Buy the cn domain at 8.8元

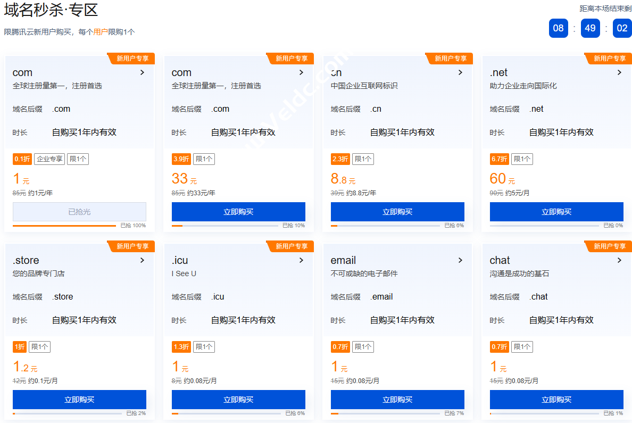[x=397, y=212]
